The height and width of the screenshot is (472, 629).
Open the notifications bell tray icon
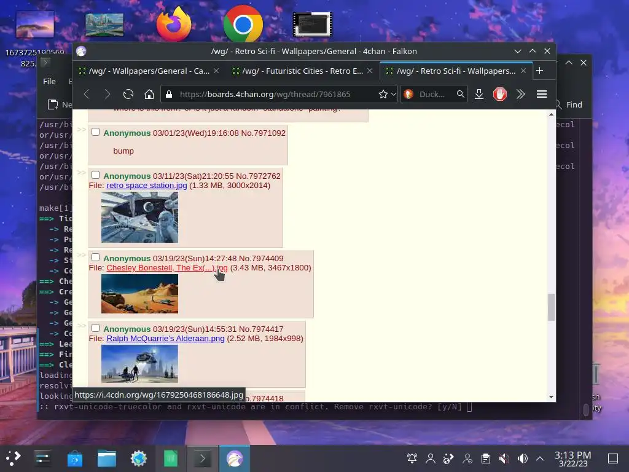tap(412, 458)
